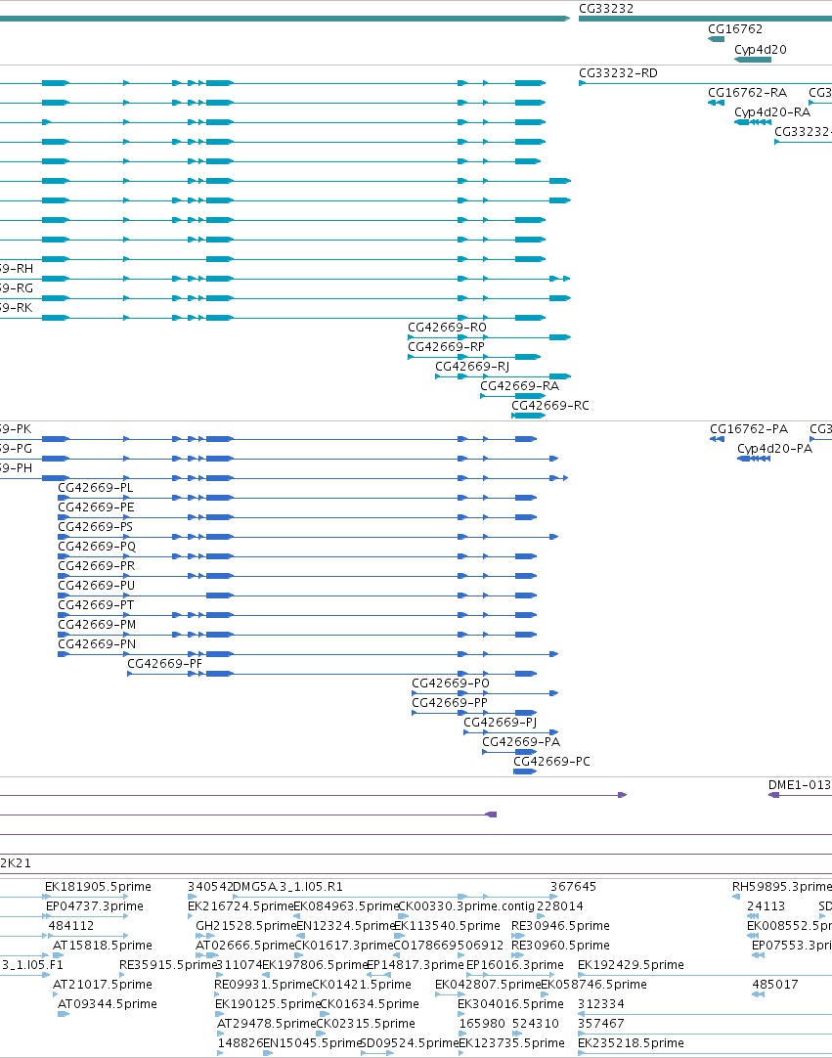
Task: Select EST EK113540.5prime
Action: pos(447,926)
